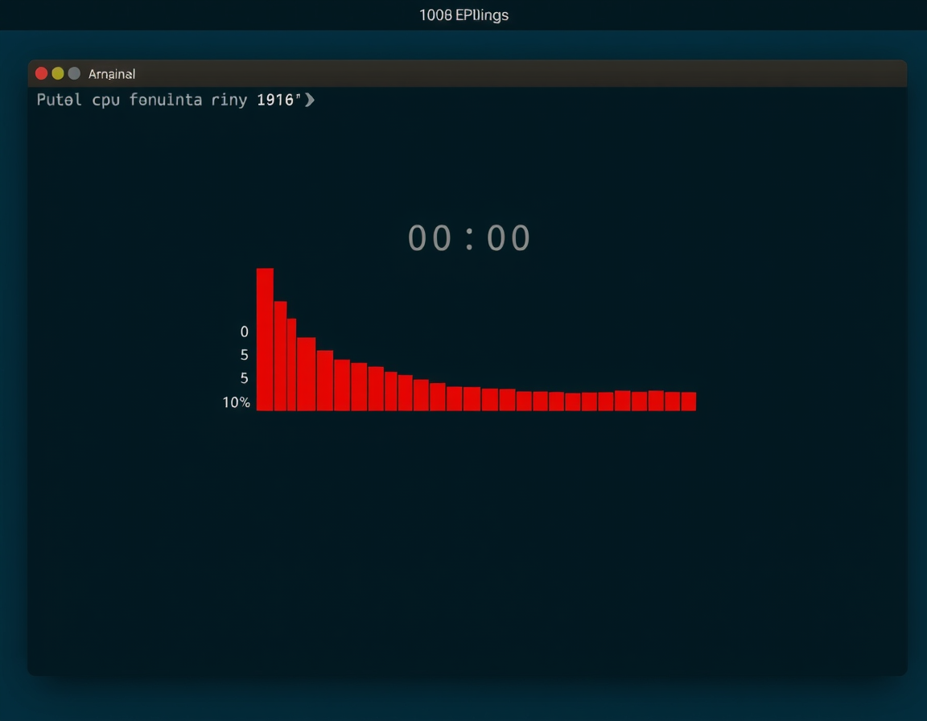
Task: Click the 10% axis label
Action: pyautogui.click(x=236, y=402)
